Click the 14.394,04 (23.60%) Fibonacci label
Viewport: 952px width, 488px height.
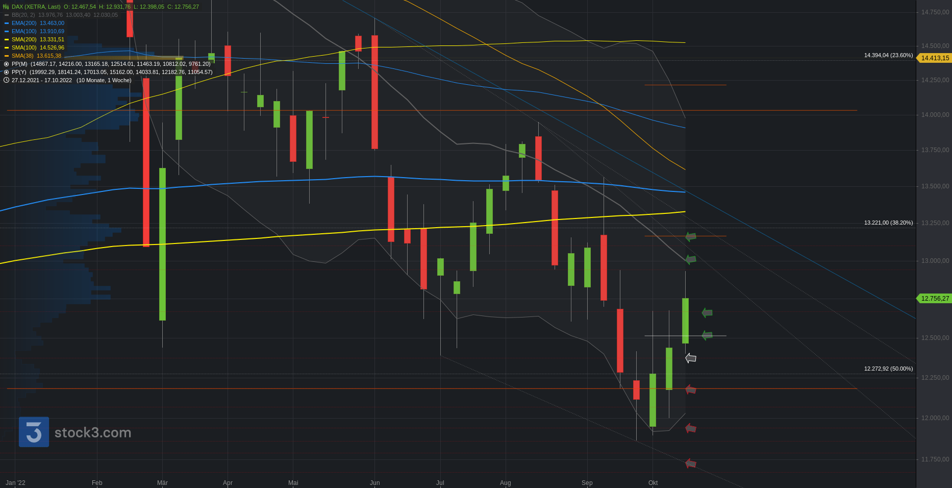[x=888, y=55]
